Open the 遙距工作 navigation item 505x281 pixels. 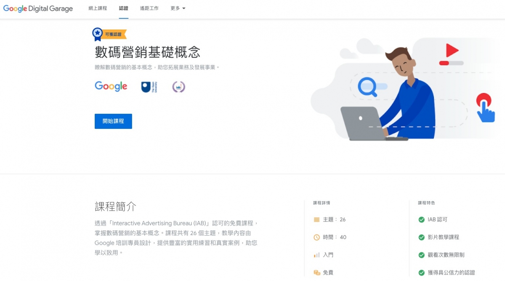pyautogui.click(x=149, y=8)
